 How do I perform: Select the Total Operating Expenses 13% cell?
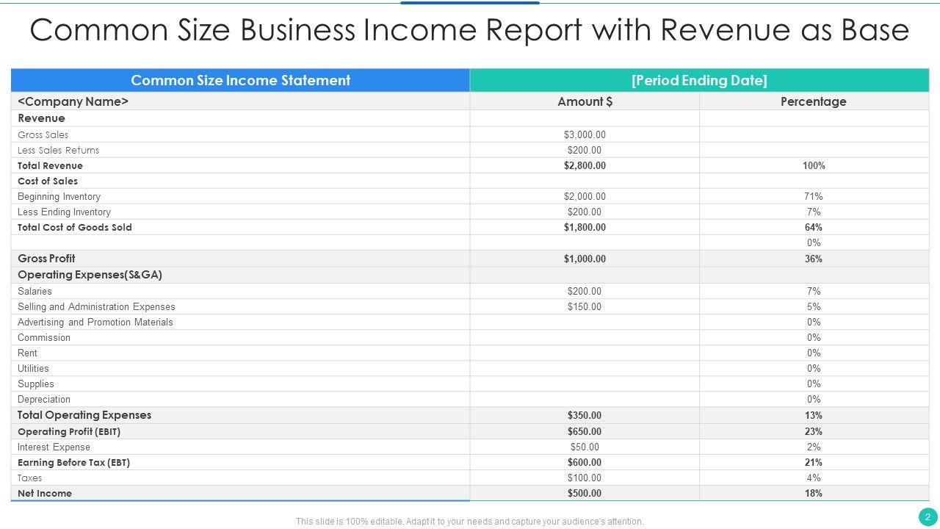pos(813,415)
